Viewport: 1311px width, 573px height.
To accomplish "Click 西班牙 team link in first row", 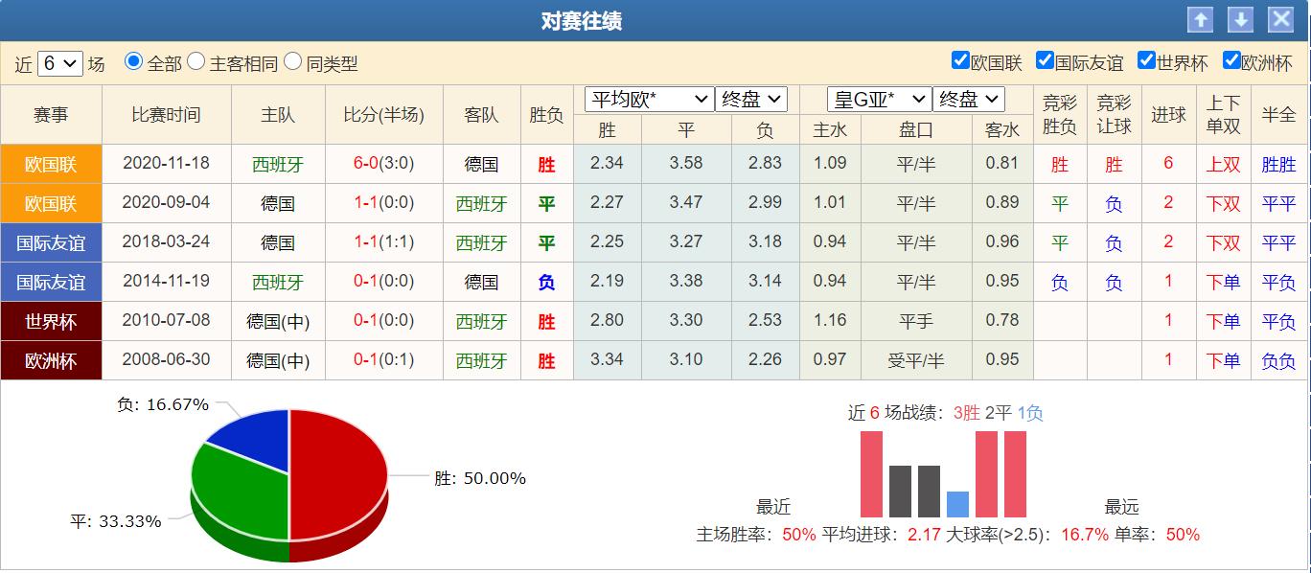I will pyautogui.click(x=278, y=163).
